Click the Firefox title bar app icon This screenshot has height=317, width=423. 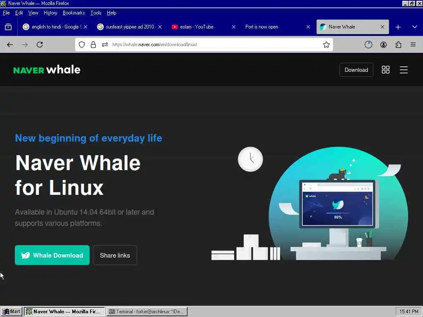(3, 3)
